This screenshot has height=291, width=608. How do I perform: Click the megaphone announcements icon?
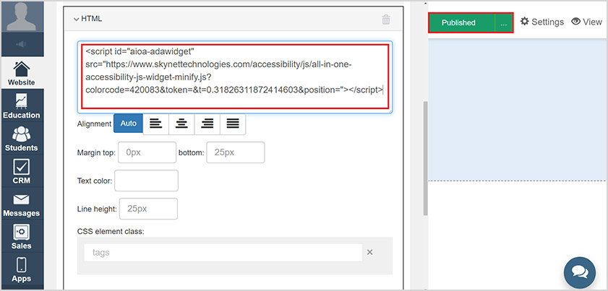22,44
